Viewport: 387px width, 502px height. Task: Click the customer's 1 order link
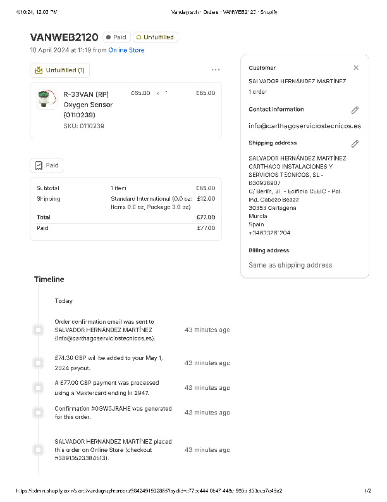pyautogui.click(x=258, y=92)
